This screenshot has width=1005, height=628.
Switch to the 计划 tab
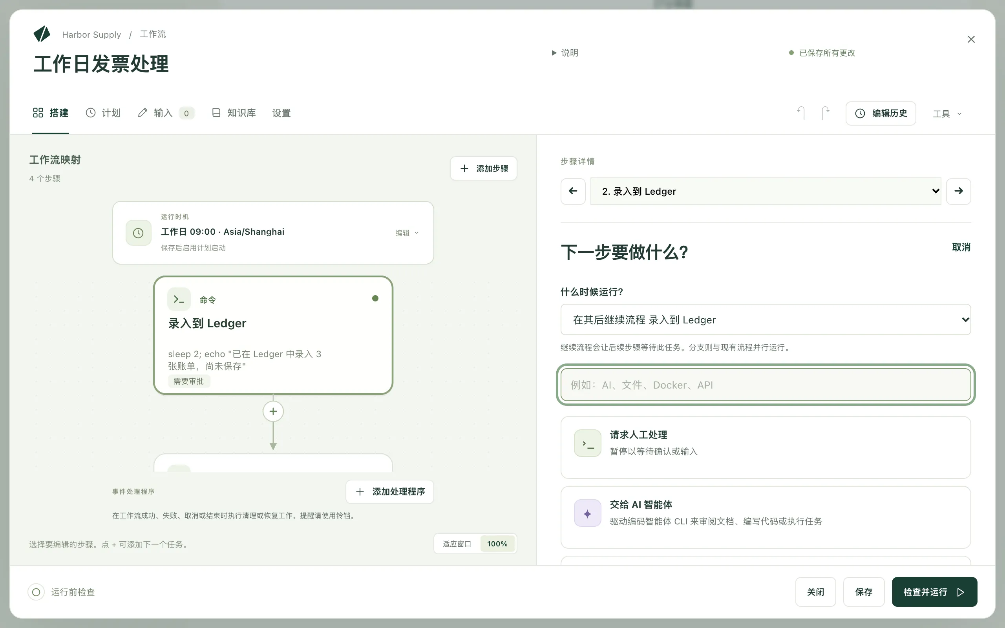pyautogui.click(x=103, y=113)
